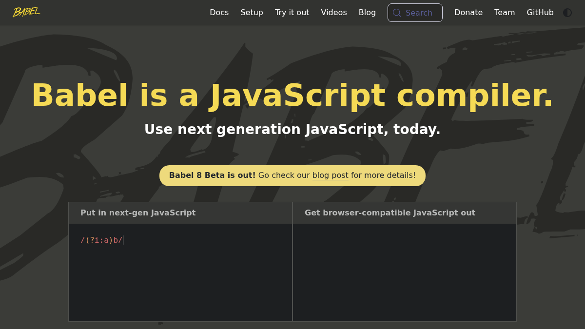Open the Docs menu item

click(219, 13)
